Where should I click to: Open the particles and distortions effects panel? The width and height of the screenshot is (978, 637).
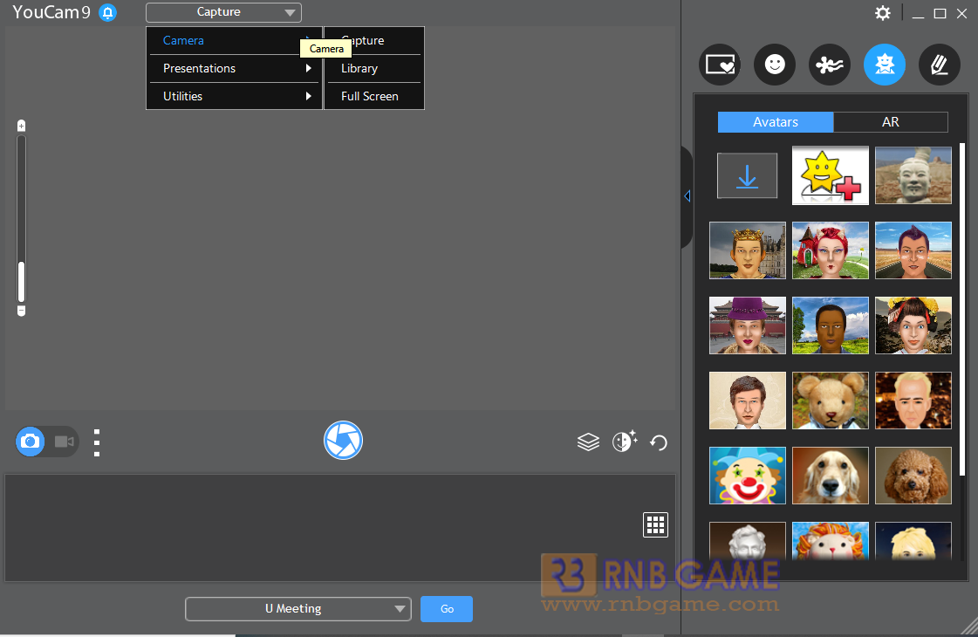[830, 65]
